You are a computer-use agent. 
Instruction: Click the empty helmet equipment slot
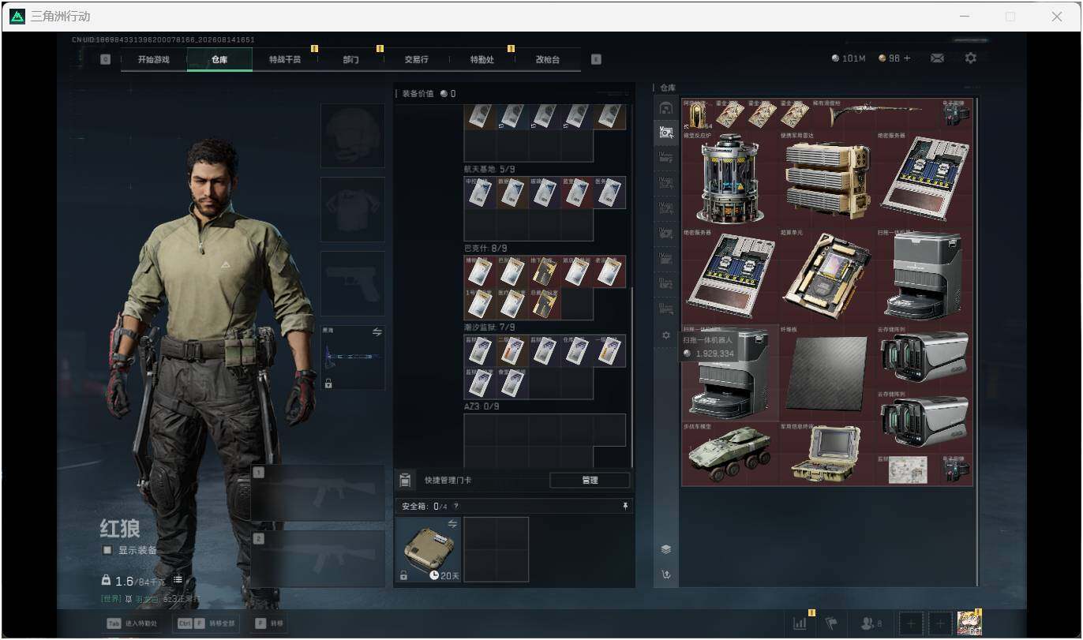tap(353, 136)
